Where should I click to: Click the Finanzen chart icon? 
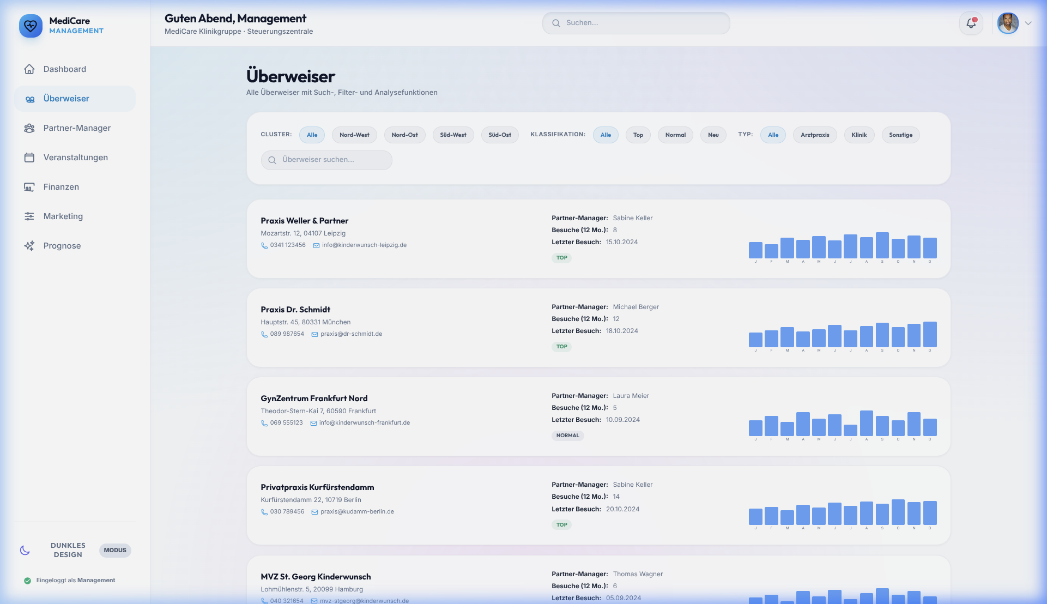click(29, 187)
